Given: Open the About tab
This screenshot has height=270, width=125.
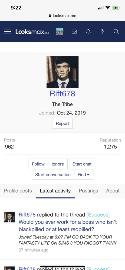Looking at the screenshot, I should pyautogui.click(x=113, y=191).
